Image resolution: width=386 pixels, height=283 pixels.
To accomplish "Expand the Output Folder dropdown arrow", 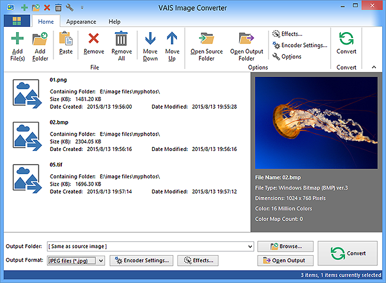I will pos(250,247).
